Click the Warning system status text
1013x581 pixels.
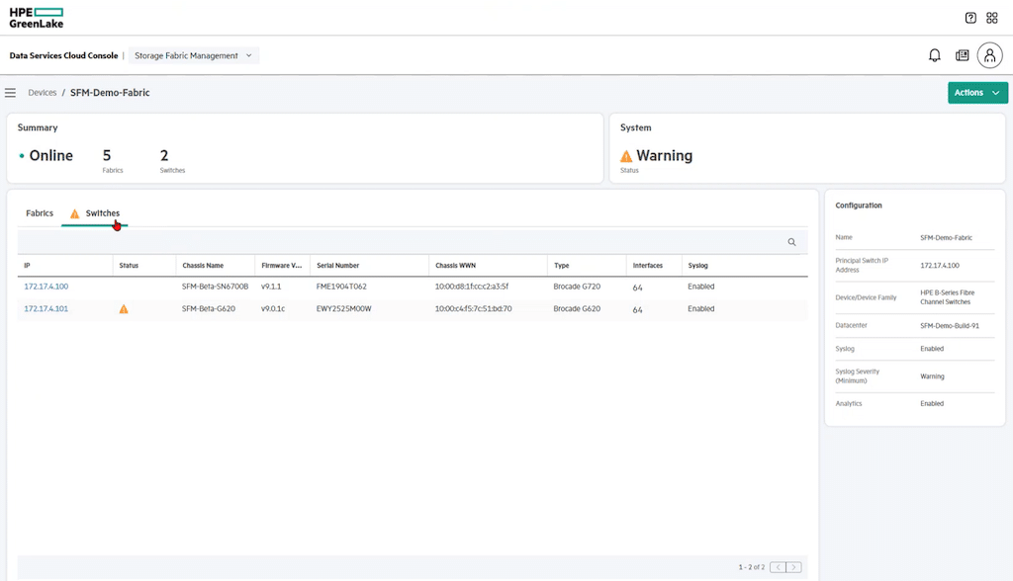tap(664, 156)
